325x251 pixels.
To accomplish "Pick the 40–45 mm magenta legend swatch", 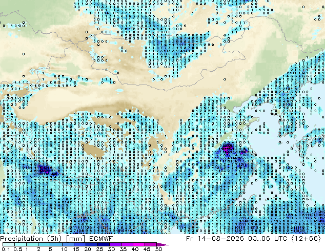I will point(139,244).
